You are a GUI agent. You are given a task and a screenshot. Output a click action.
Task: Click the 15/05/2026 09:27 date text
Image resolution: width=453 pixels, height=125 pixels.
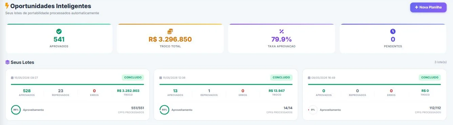point(26,78)
